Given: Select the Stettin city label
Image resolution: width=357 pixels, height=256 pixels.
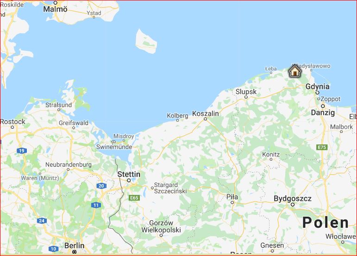Looking at the screenshot, I should point(129,175).
